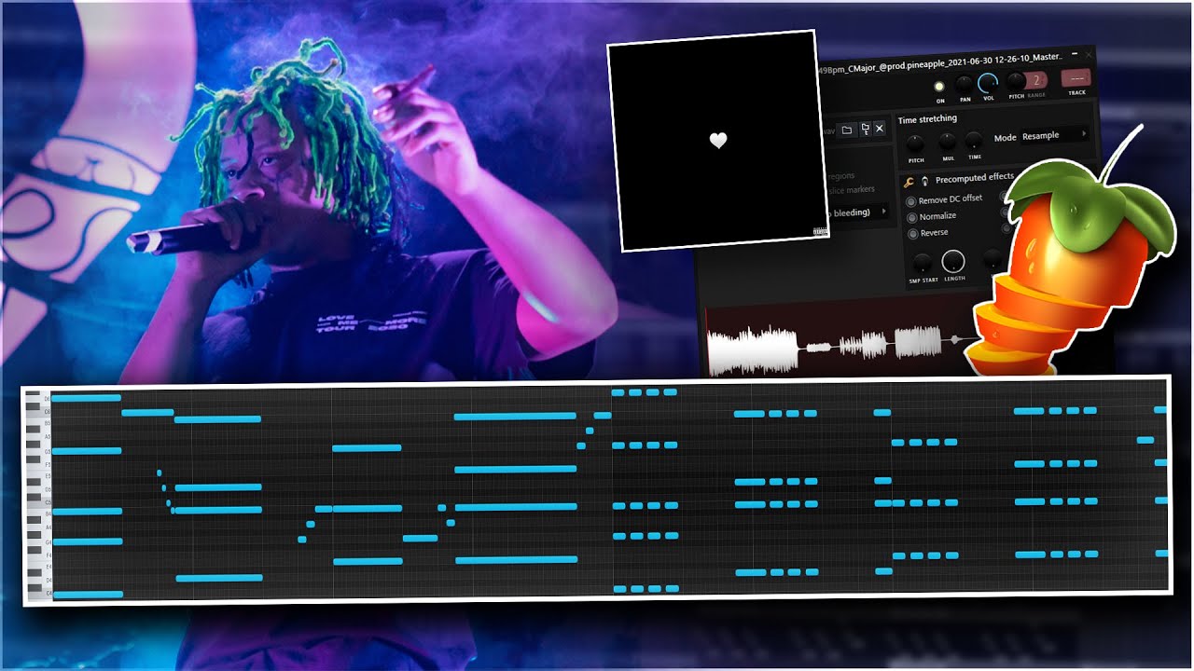1194x671 pixels.
Task: Click the time stretching PITCH knob
Action: tap(915, 144)
